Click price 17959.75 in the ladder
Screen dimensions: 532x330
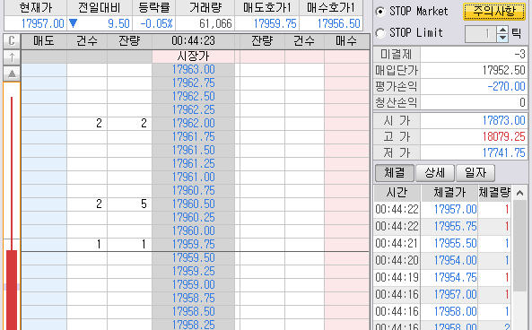coord(194,245)
